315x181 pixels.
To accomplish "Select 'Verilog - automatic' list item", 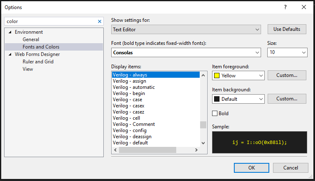I will 156,87.
